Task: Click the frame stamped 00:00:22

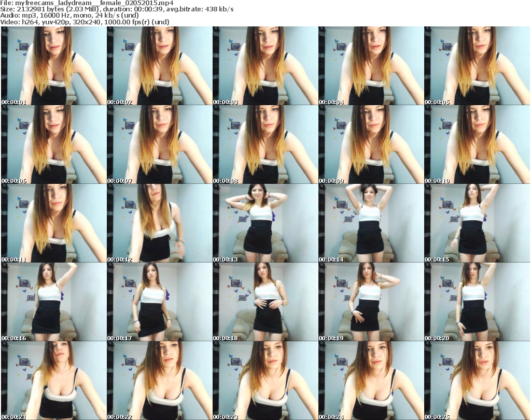Action: [x=160, y=381]
